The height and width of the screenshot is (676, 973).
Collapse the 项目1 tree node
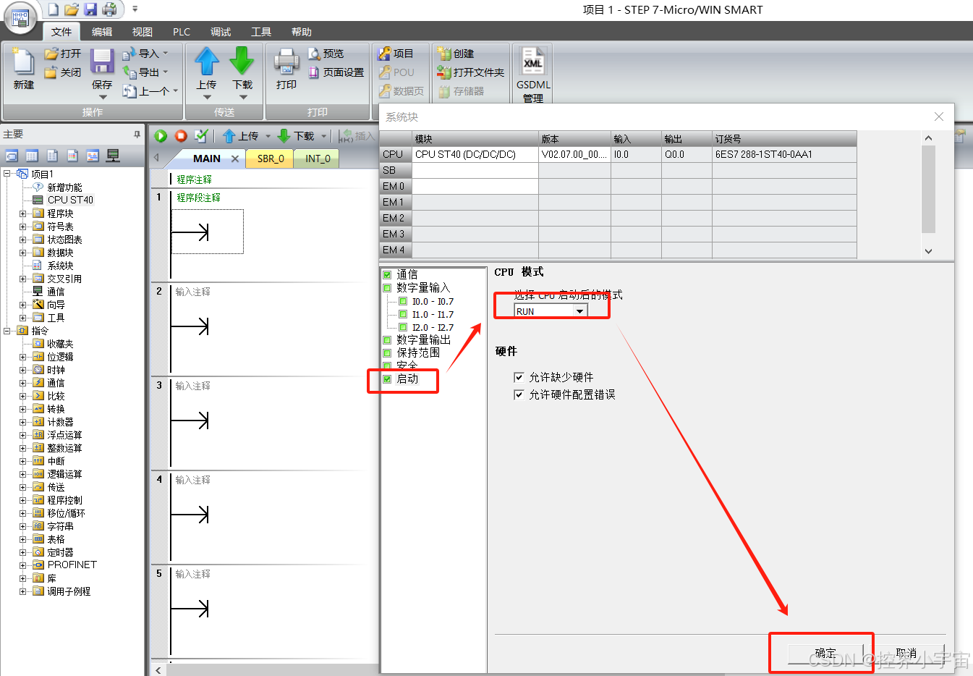pos(6,174)
